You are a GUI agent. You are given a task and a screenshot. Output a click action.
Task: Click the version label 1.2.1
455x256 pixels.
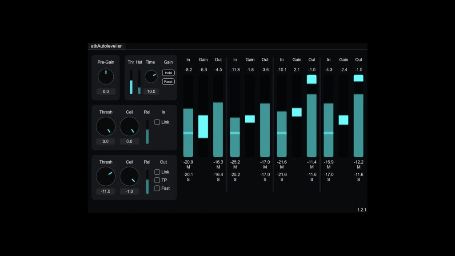click(x=361, y=209)
